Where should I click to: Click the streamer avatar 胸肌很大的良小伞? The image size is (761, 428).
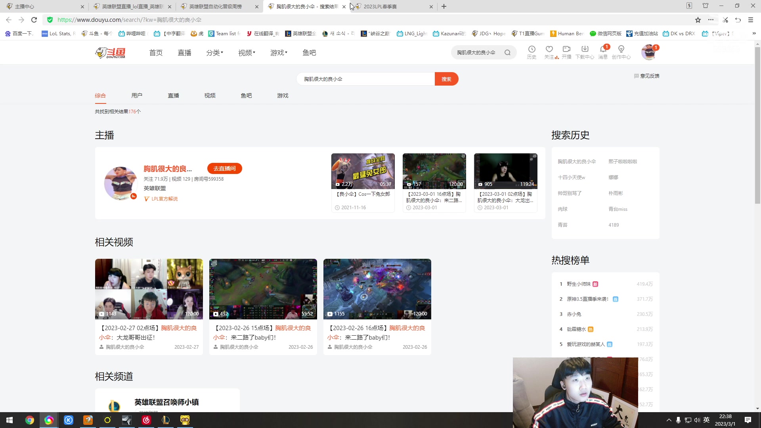point(120,183)
